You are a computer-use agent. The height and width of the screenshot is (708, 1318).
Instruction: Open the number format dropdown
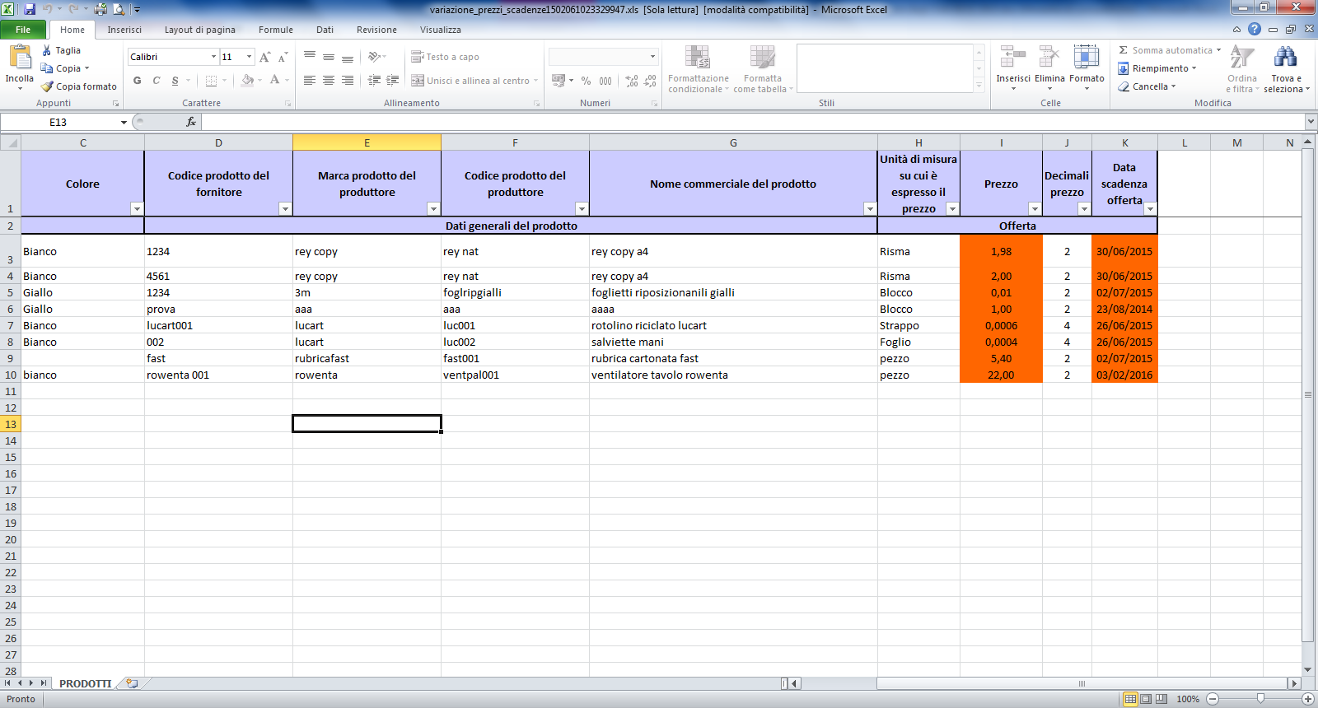(x=652, y=57)
